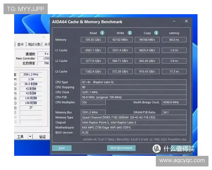Select the Memory Latency value box
212x170 pixels.
[174, 40]
